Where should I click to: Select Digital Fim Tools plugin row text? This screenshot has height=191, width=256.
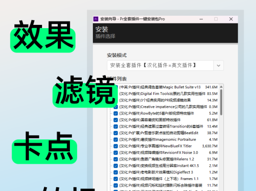tap(162, 94)
